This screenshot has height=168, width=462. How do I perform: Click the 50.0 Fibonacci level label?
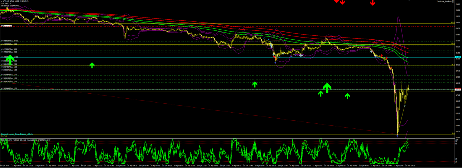(453, 44)
